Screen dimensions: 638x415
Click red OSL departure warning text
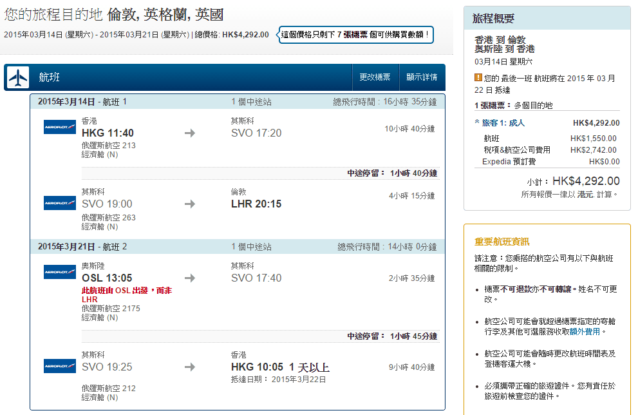pos(126,294)
